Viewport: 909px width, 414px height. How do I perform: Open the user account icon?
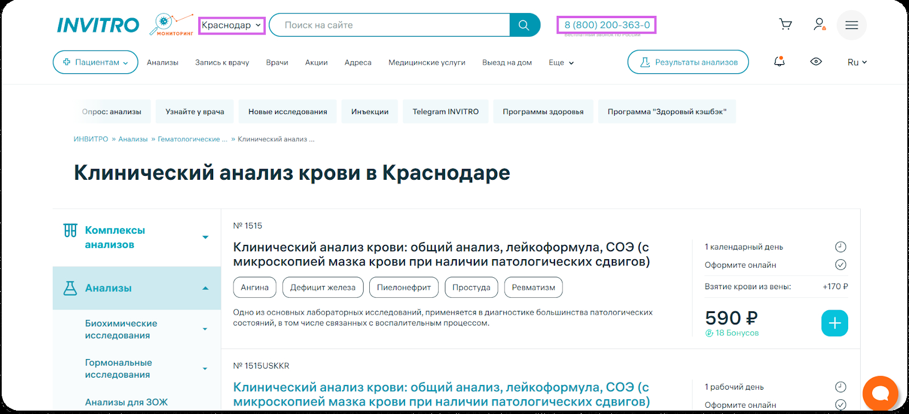819,24
